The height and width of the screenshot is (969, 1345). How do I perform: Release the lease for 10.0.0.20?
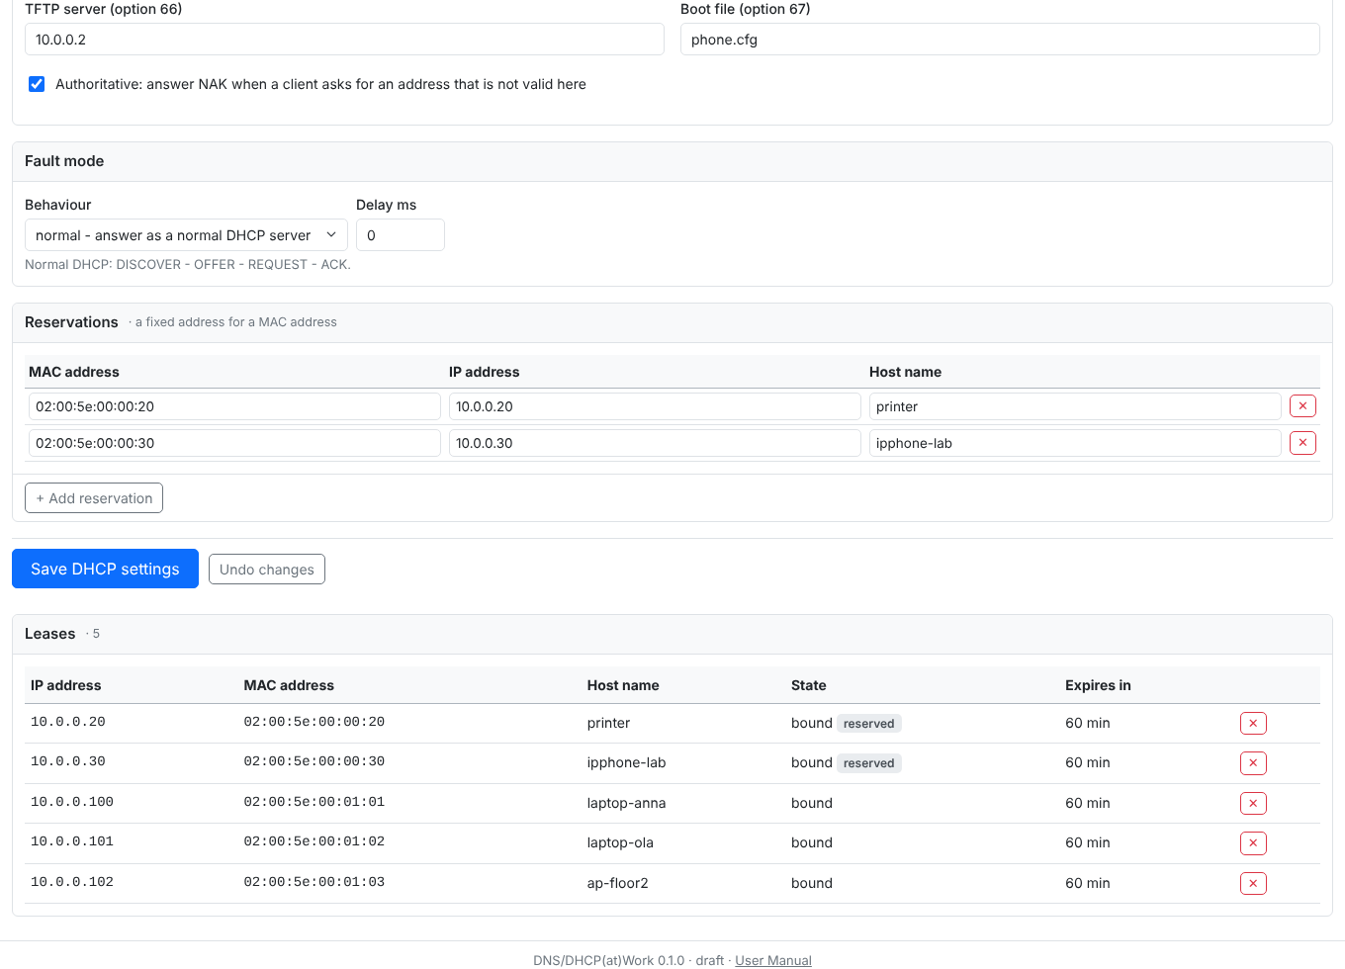click(1253, 724)
